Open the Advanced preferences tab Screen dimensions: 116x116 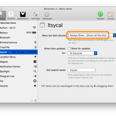click(x=47, y=16)
